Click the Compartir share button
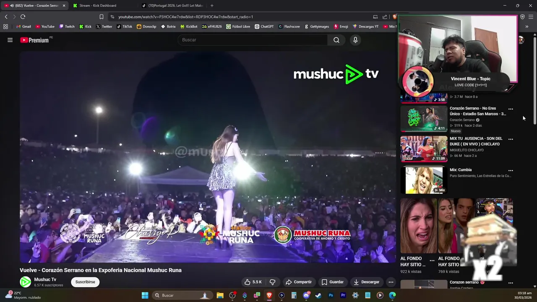The height and width of the screenshot is (302, 537). (x=298, y=282)
